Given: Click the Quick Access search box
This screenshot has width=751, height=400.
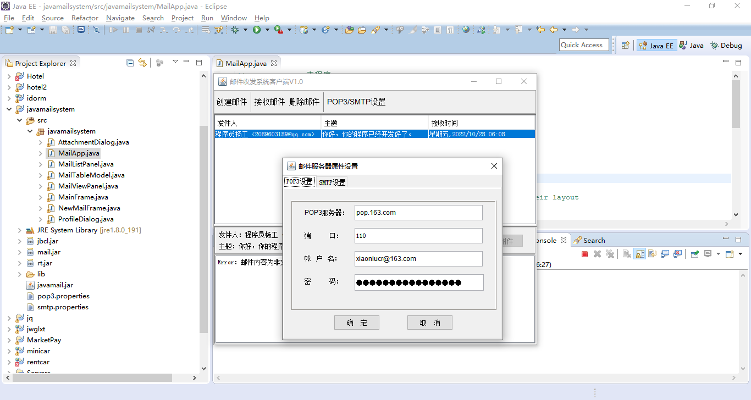Looking at the screenshot, I should coord(584,45).
